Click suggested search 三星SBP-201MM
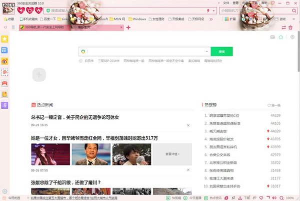300x201 pixels. [108, 61]
